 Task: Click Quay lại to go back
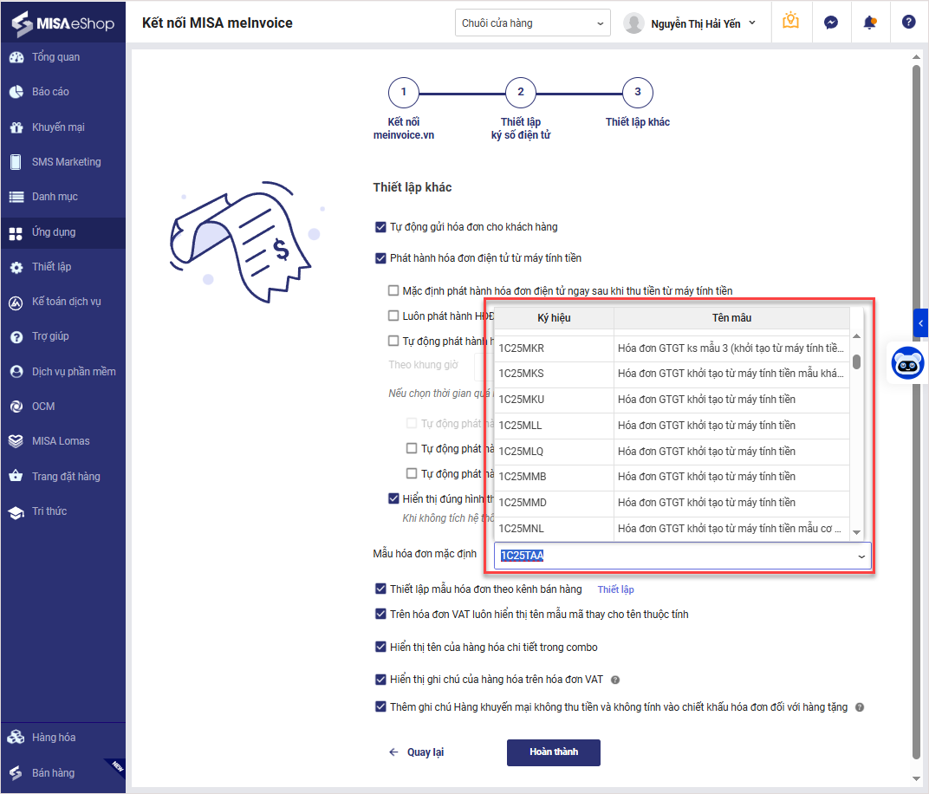point(416,752)
